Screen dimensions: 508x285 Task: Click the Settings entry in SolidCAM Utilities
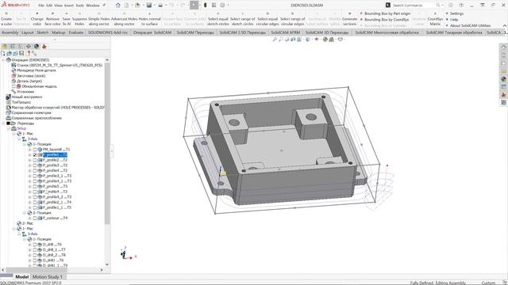point(454,13)
